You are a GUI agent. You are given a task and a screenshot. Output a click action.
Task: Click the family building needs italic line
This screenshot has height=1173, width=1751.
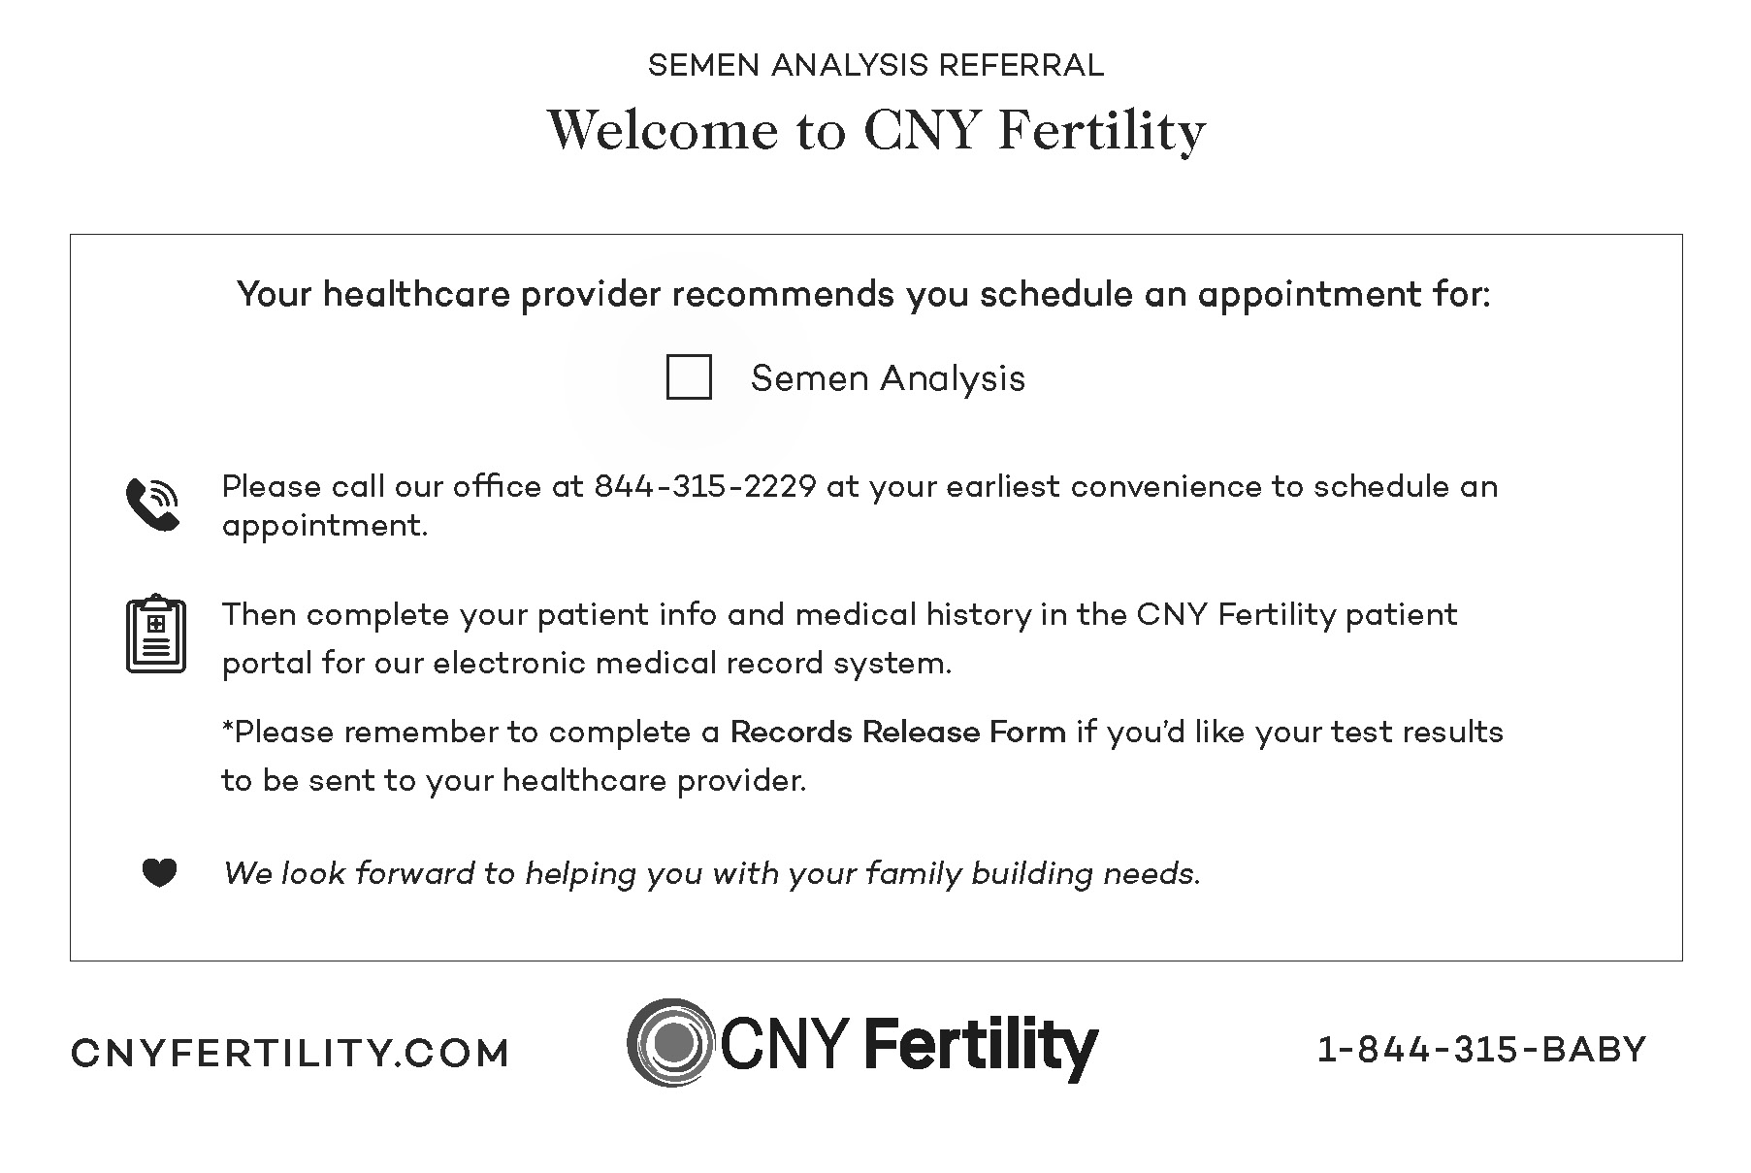pyautogui.click(x=712, y=873)
